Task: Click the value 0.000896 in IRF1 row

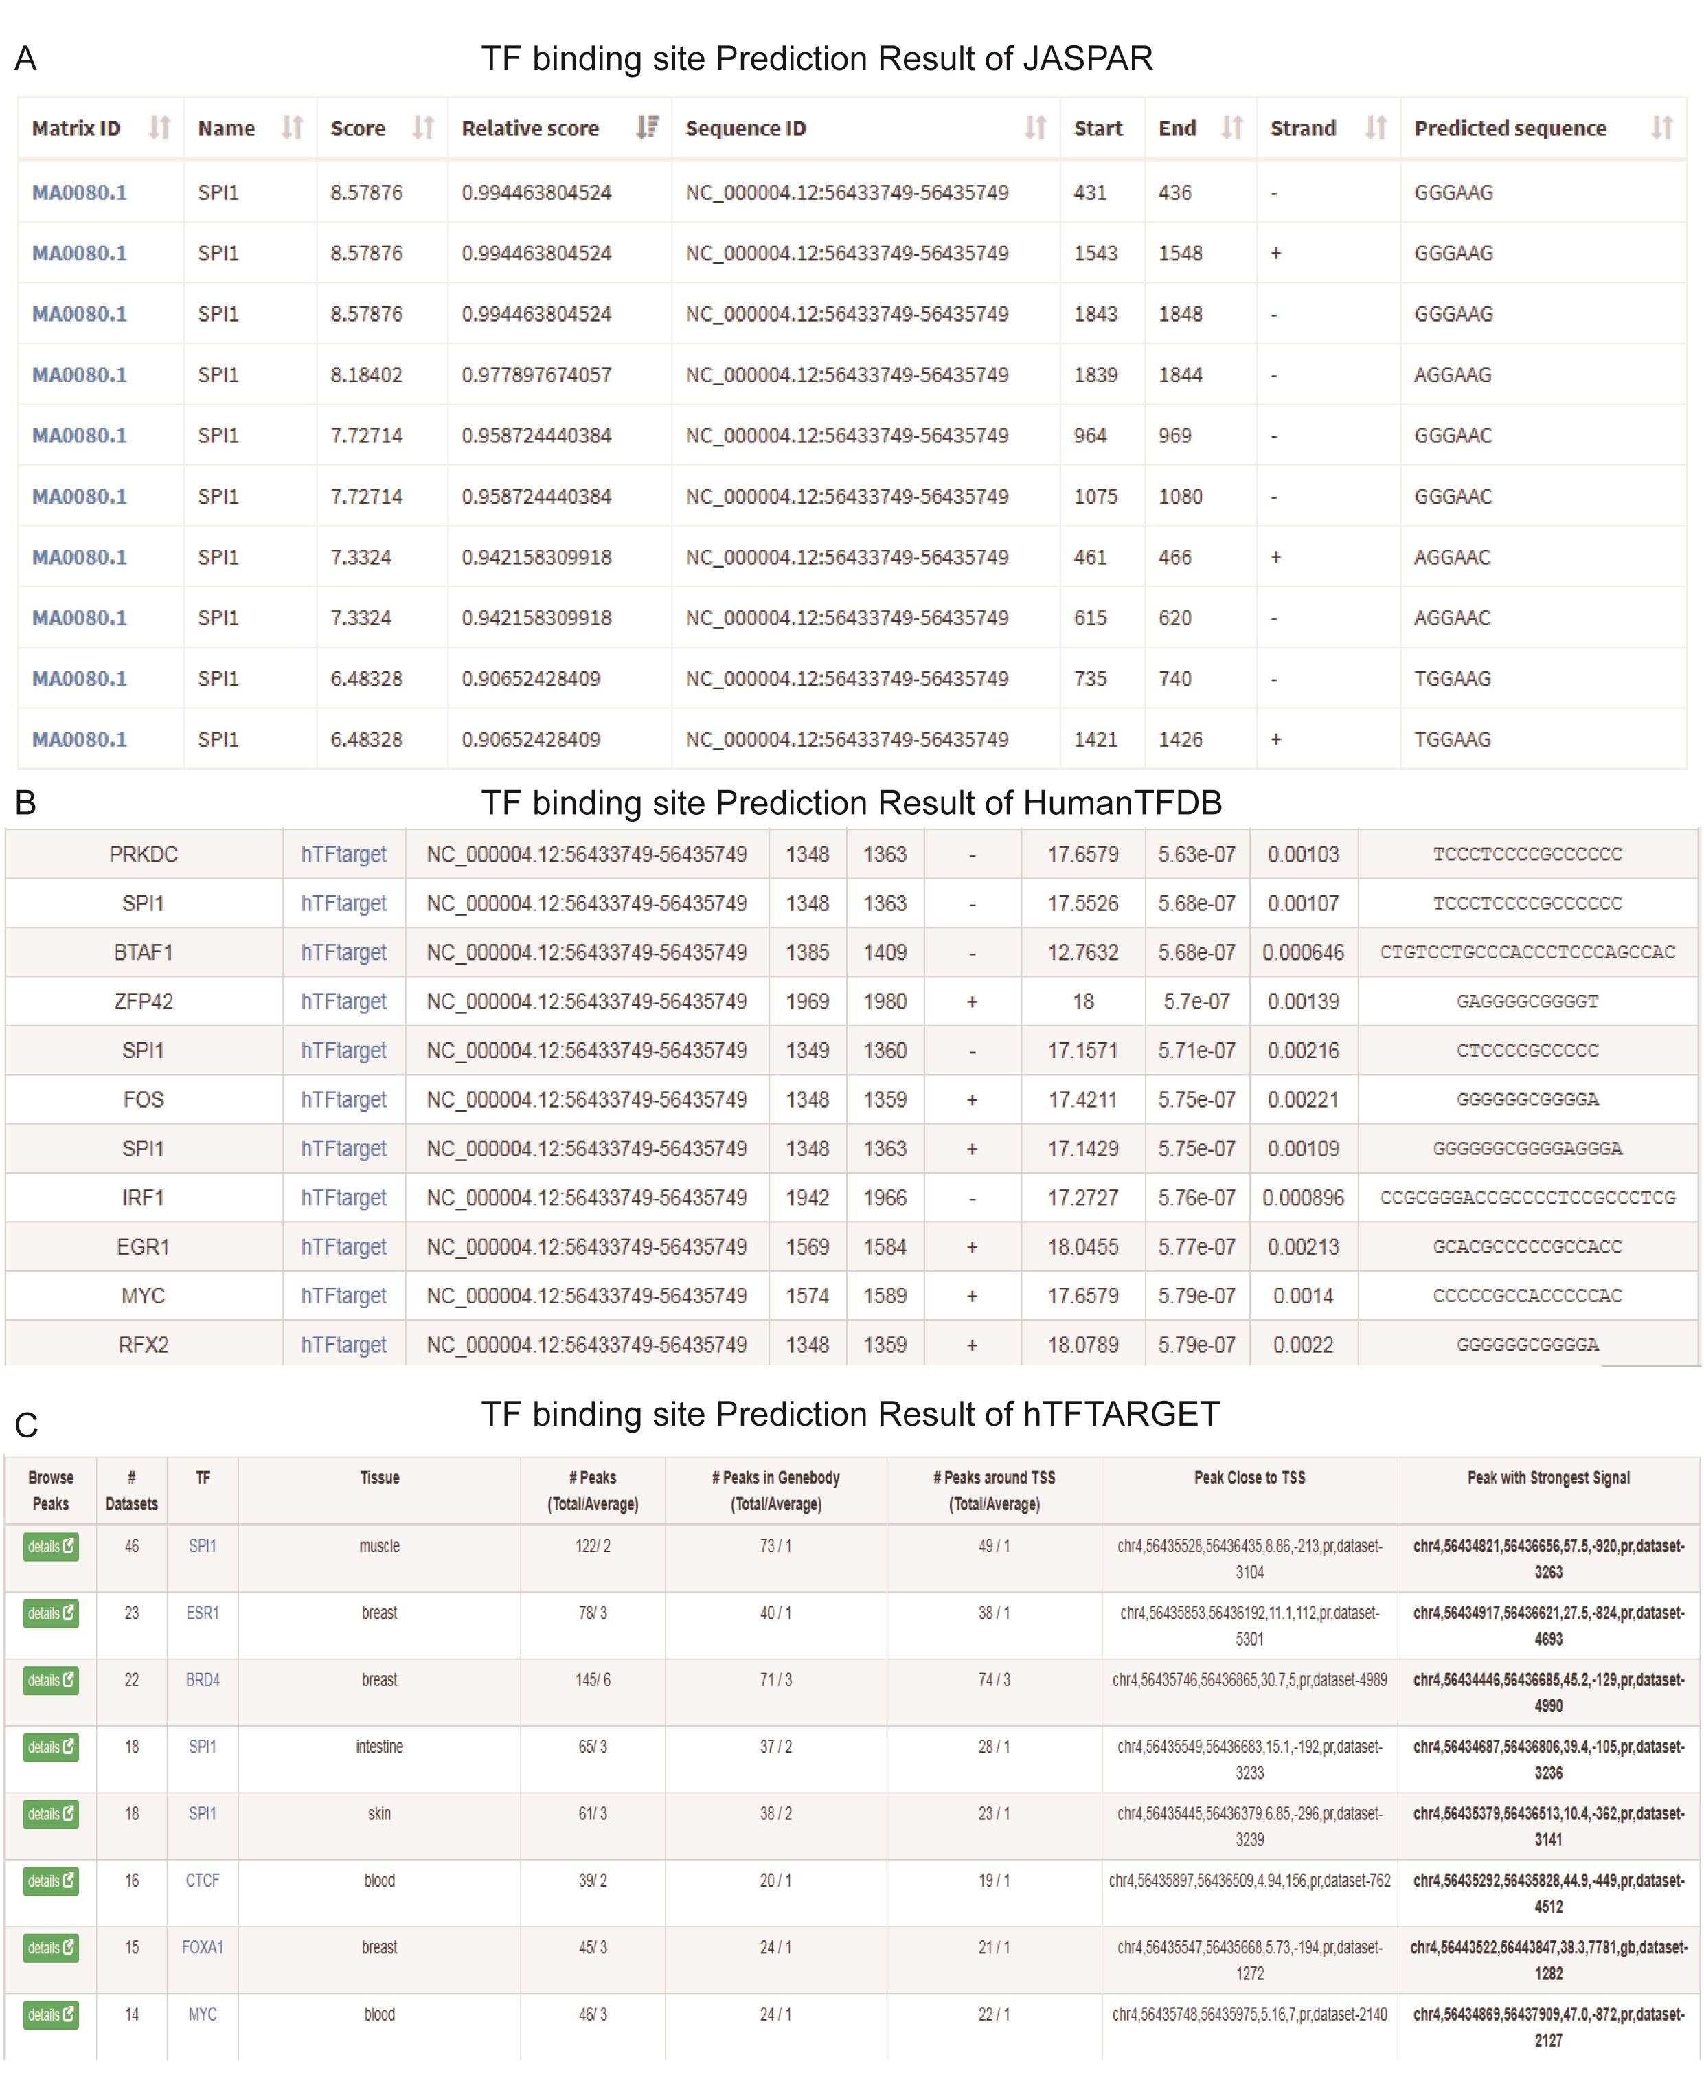Action: pos(1302,1198)
